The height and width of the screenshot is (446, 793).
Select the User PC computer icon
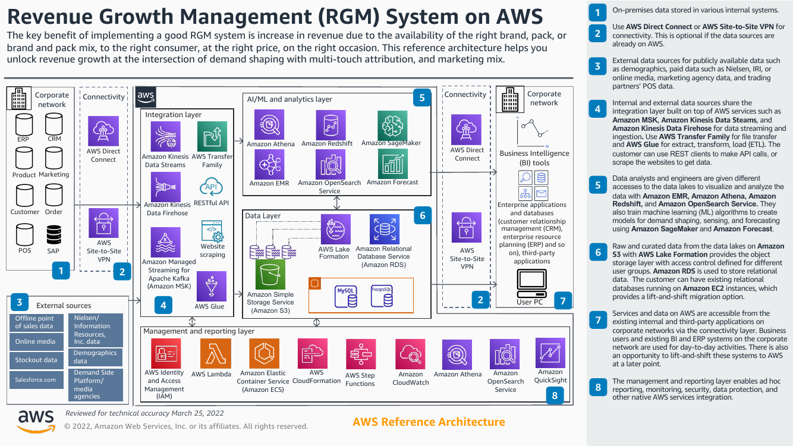[x=532, y=283]
